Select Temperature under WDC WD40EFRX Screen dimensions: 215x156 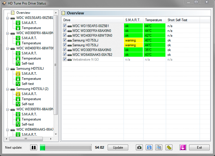coord(31,58)
